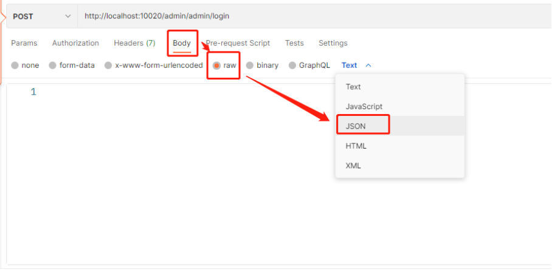Choose Text from the format list
This screenshot has width=552, height=270.
pyautogui.click(x=400, y=87)
